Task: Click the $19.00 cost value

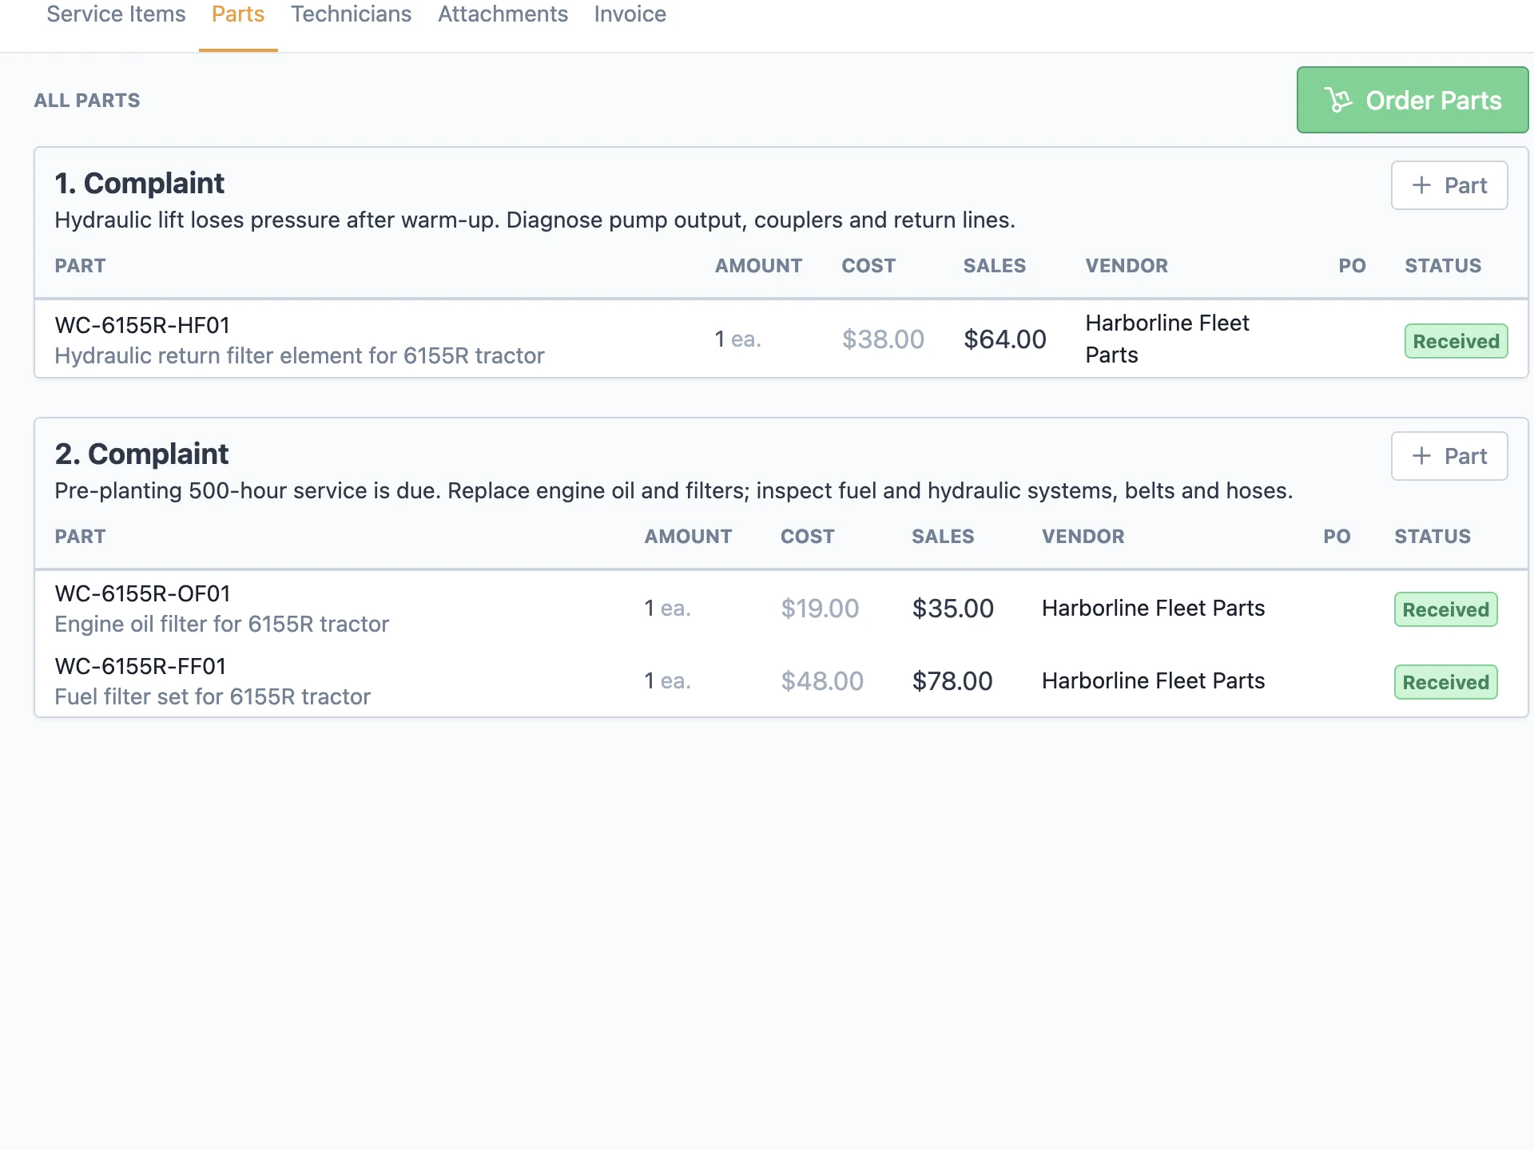Action: 820,609
